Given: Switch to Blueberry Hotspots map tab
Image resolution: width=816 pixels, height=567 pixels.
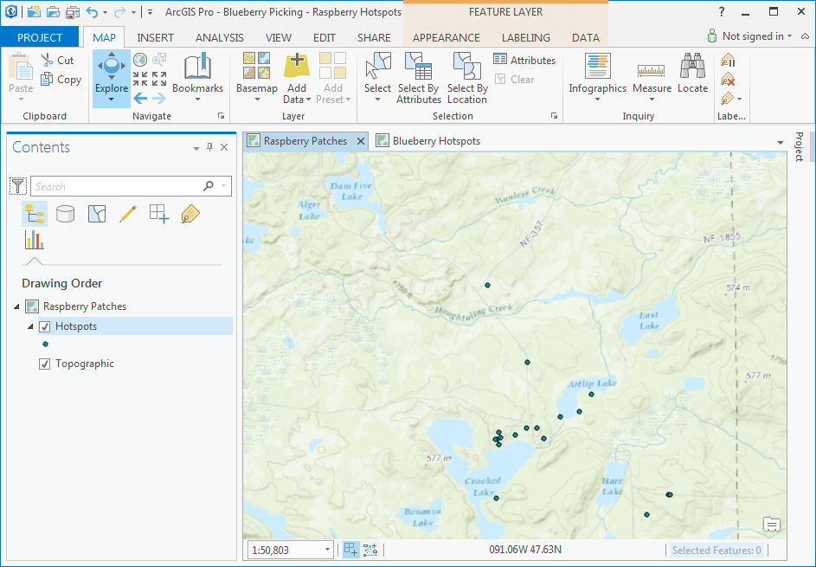Looking at the screenshot, I should (x=428, y=141).
